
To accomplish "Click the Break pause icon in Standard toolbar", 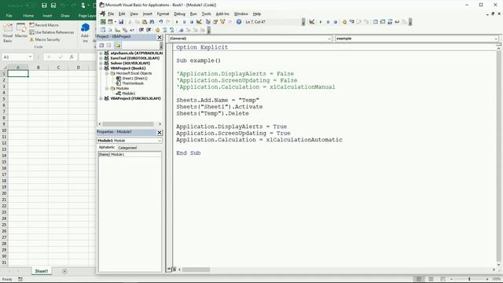I will click(185, 22).
